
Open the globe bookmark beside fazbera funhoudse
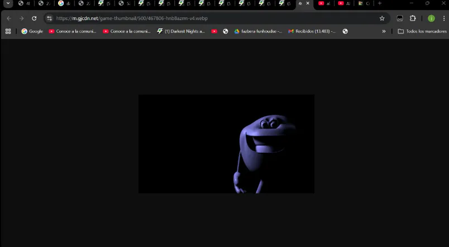[x=226, y=31]
